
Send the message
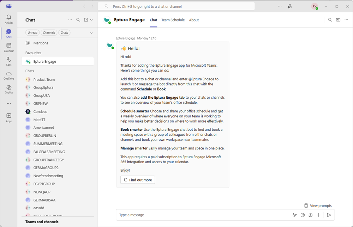click(x=329, y=215)
